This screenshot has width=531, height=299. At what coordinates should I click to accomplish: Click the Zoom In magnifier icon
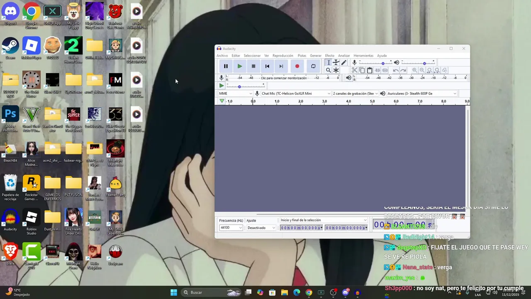coord(414,70)
